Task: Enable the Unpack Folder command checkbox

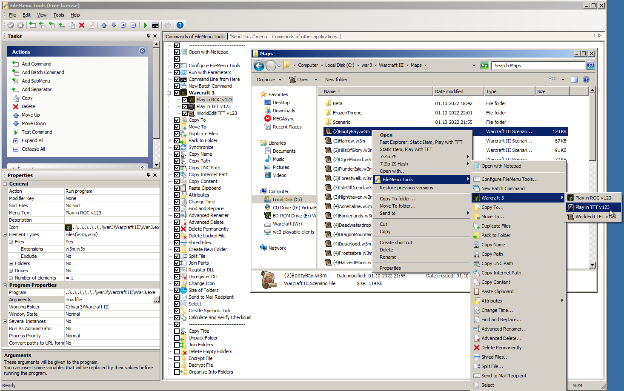Action: (177, 338)
